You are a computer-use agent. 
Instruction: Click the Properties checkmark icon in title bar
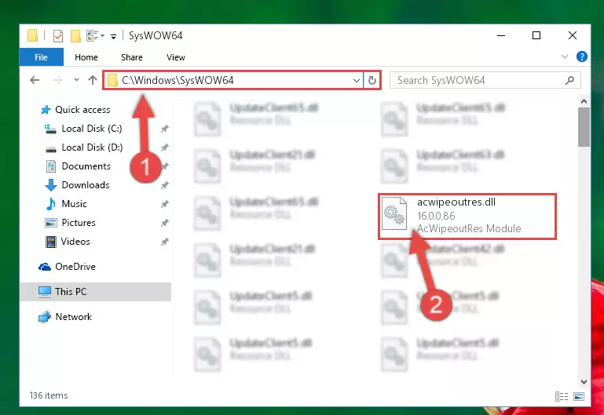point(58,36)
